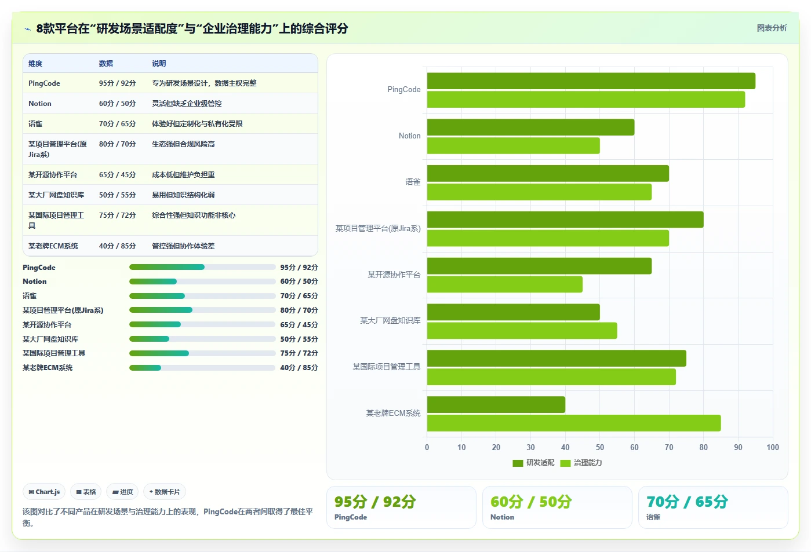
Task: Click the 某老牌ECM系统 progress bar
Action: [202, 368]
